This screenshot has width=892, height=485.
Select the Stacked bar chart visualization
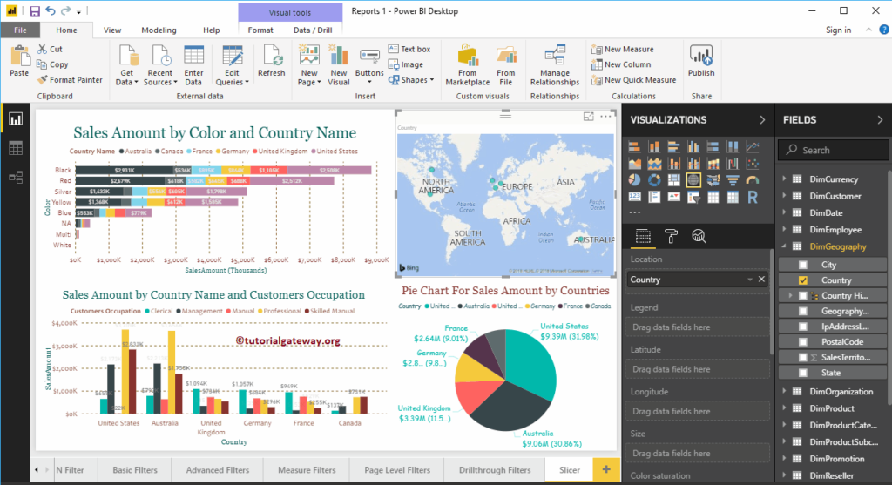click(x=635, y=147)
